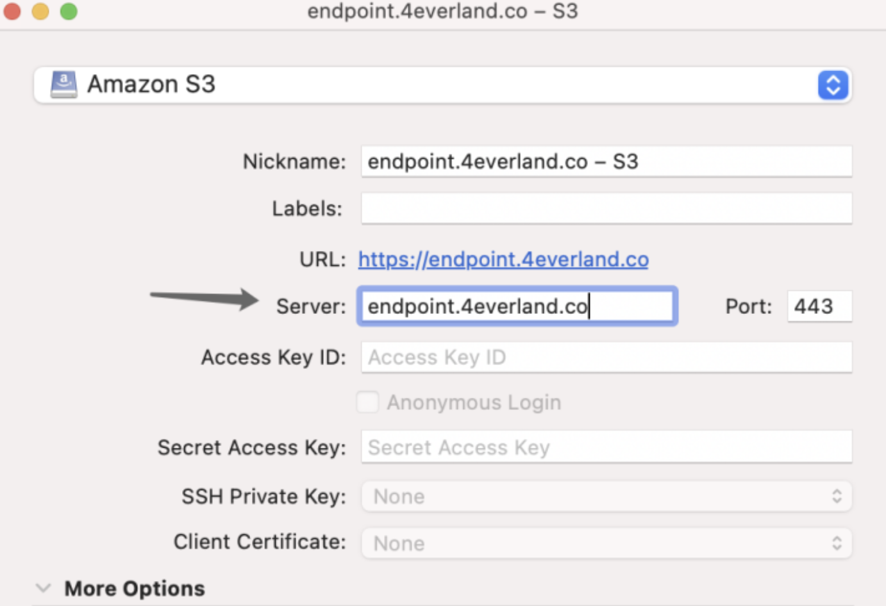This screenshot has width=886, height=606.
Task: Open the Amazon S3 protocol dropdown
Action: tap(442, 84)
